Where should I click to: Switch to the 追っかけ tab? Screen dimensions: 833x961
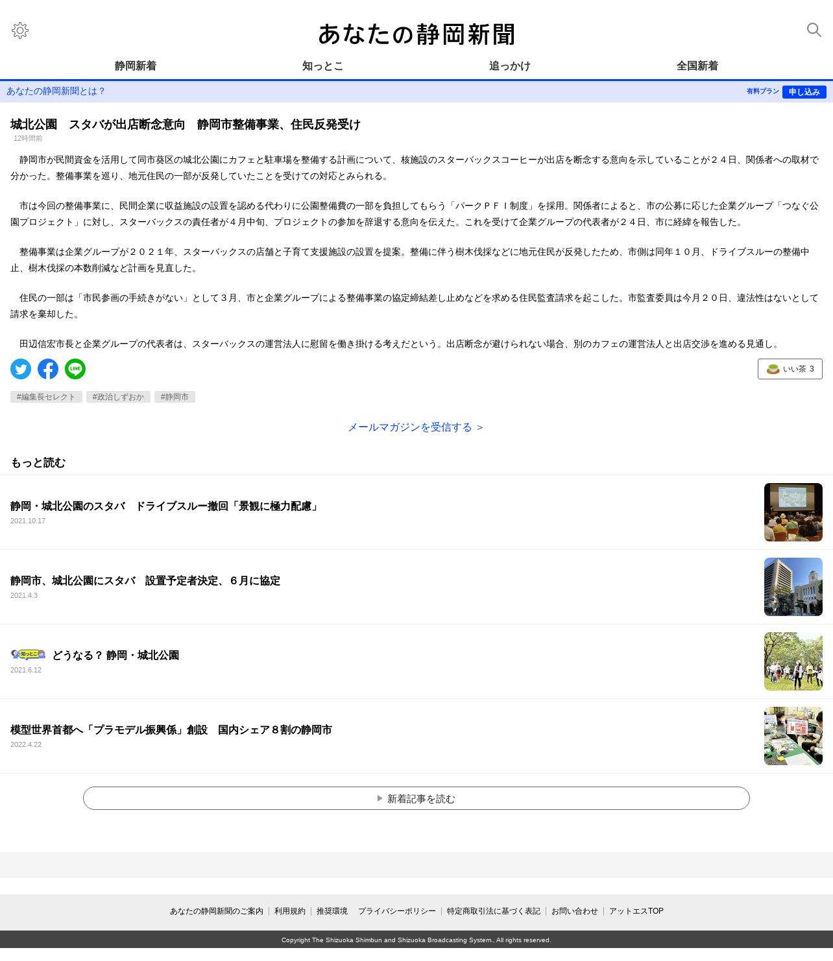[x=510, y=65]
